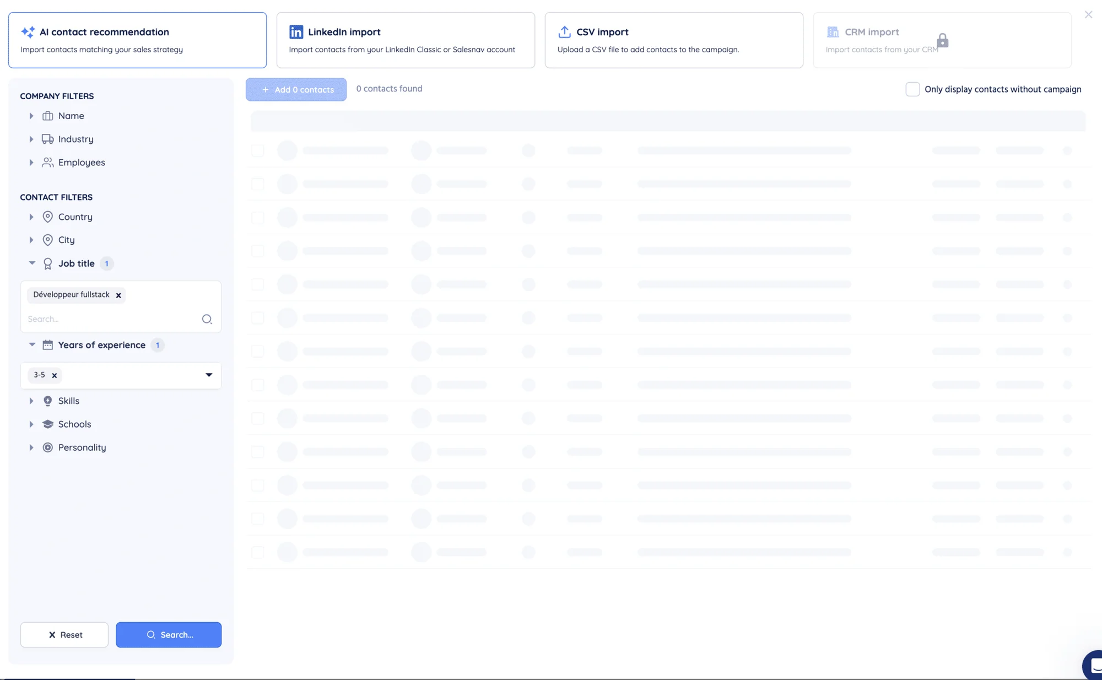Click 'Import contacts matching your sales strategy' text
Image resolution: width=1102 pixels, height=680 pixels.
pos(101,50)
